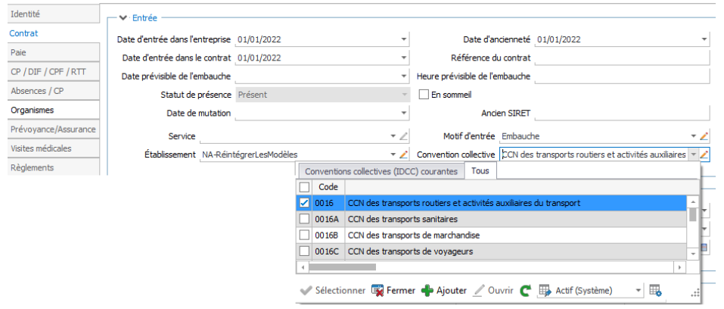
Task: Uncheck the 0016 convention row checkbox
Action: [304, 203]
